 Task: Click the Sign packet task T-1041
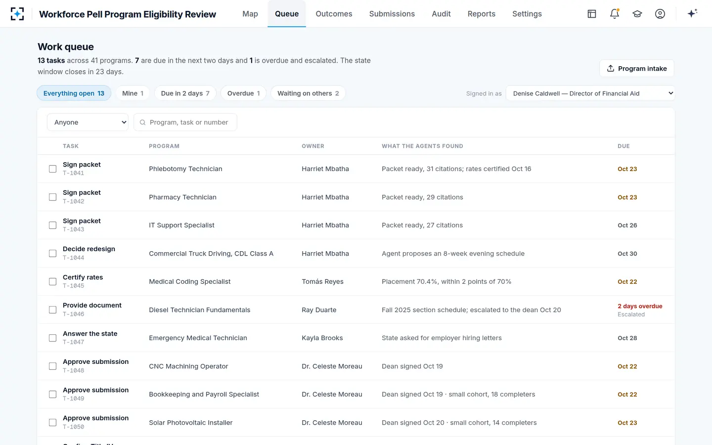(x=82, y=165)
